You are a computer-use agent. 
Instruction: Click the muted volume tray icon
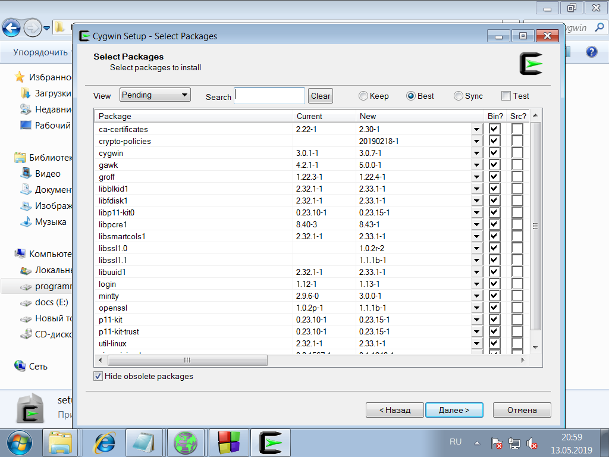532,443
